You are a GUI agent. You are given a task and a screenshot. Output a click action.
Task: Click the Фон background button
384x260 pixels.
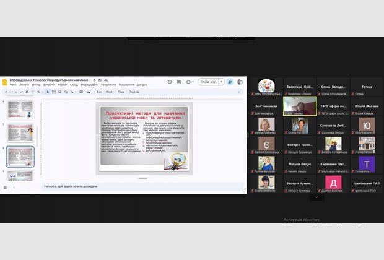click(x=99, y=92)
